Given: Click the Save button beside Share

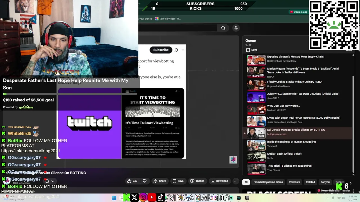Looking at the screenshot, I should [x=178, y=181].
